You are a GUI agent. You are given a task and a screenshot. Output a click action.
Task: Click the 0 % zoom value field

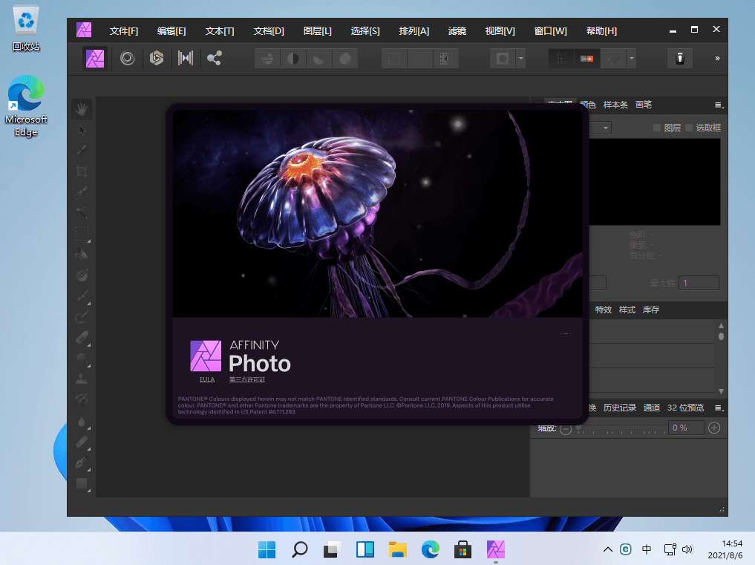point(686,428)
